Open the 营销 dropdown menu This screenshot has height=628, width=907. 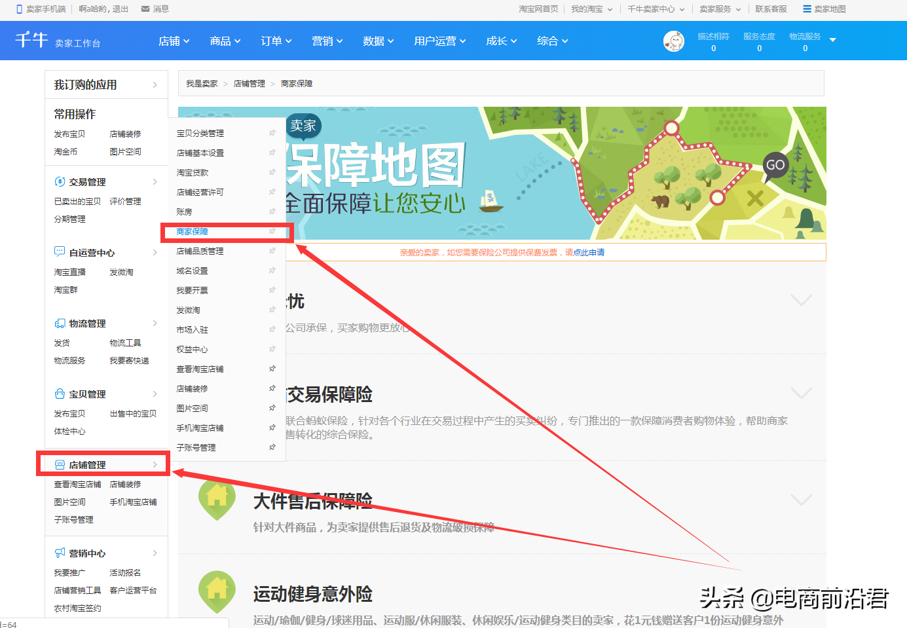[327, 41]
